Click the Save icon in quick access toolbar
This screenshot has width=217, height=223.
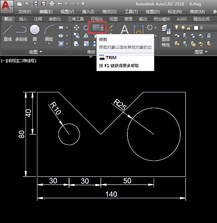coord(35,4)
